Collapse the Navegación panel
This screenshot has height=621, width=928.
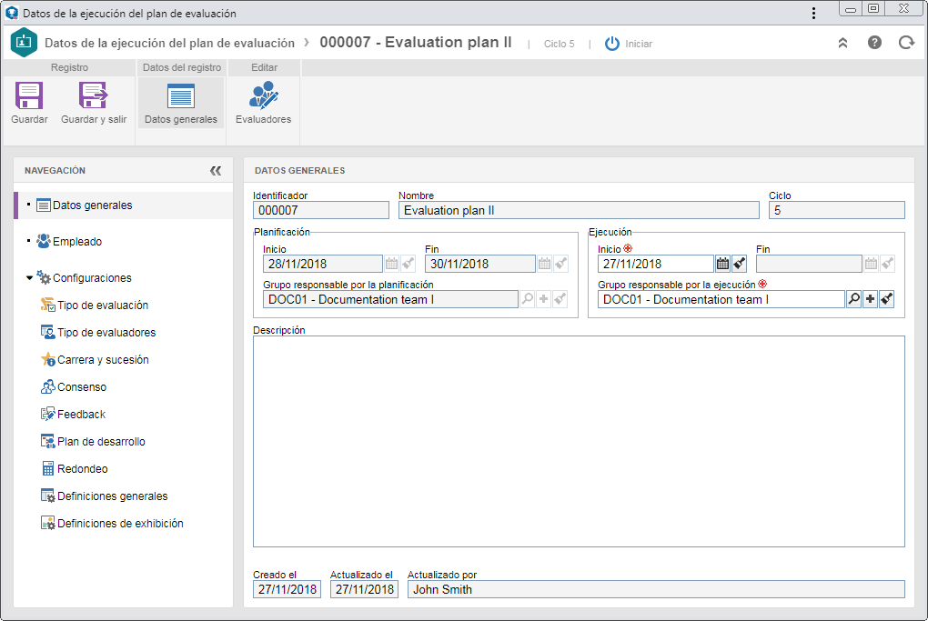click(x=216, y=170)
